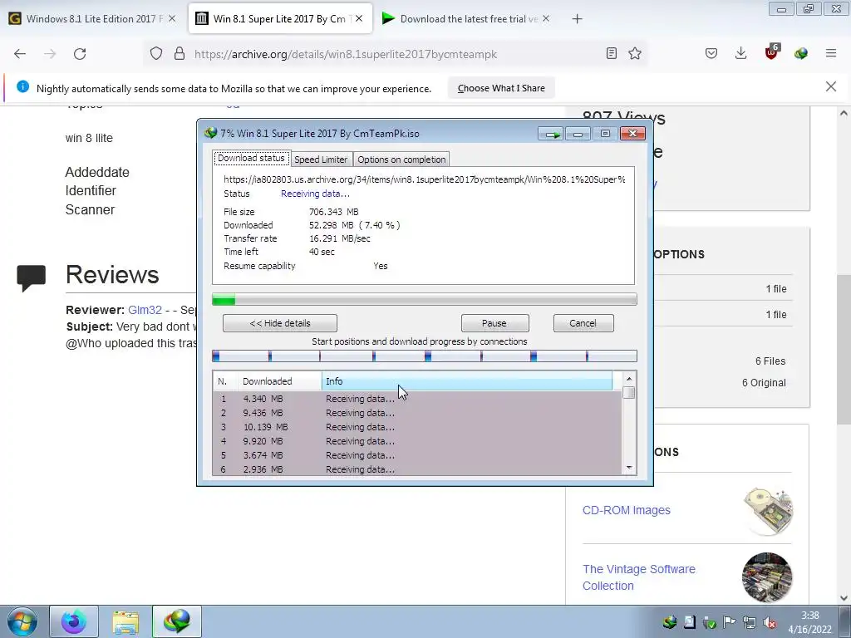The image size is (851, 638).
Task: Click the 6 Original text on page
Action: click(764, 382)
